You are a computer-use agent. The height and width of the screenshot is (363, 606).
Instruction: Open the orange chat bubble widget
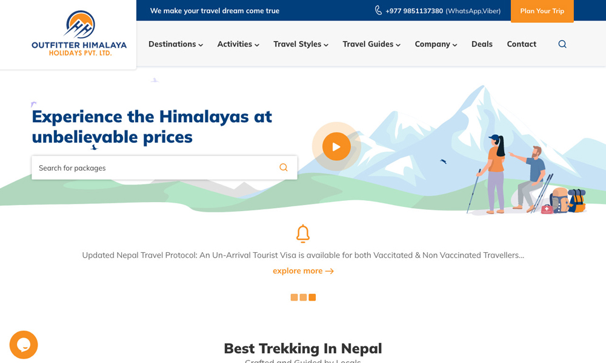pyautogui.click(x=24, y=345)
